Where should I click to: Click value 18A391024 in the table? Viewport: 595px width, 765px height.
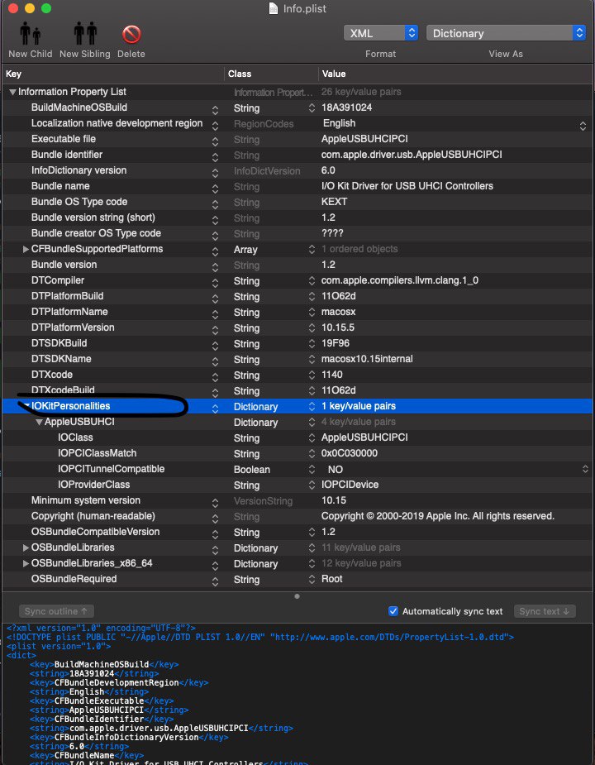(346, 108)
